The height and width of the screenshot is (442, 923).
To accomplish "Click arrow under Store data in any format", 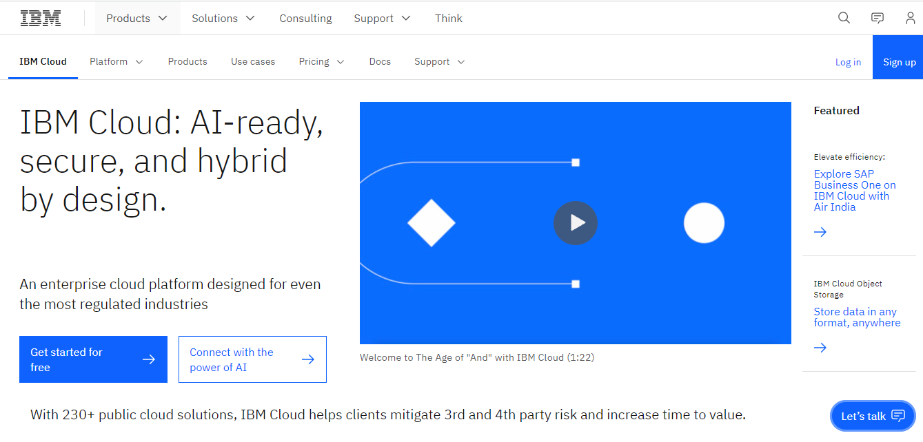I will click(x=820, y=348).
